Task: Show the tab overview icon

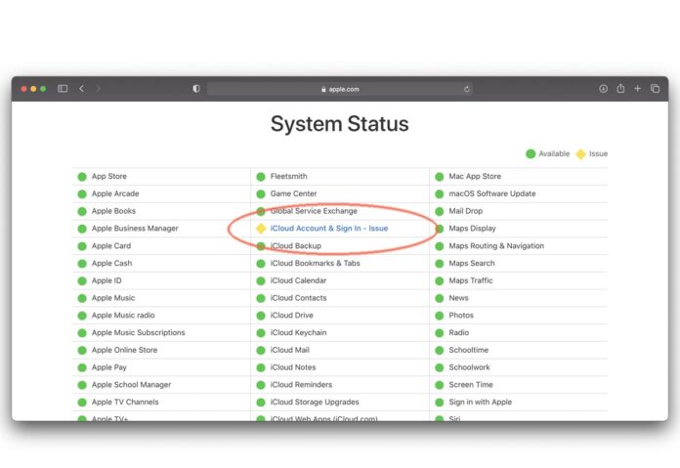Action: [655, 89]
